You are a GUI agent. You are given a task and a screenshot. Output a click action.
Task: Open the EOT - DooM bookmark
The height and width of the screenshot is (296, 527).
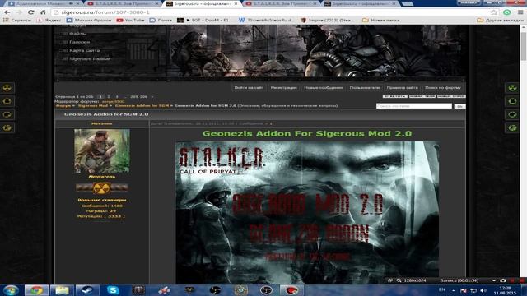click(205, 20)
